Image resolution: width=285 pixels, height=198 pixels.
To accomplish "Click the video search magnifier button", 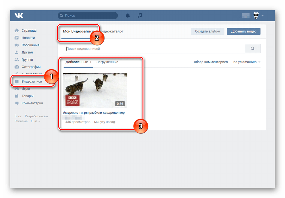I will [253, 49].
